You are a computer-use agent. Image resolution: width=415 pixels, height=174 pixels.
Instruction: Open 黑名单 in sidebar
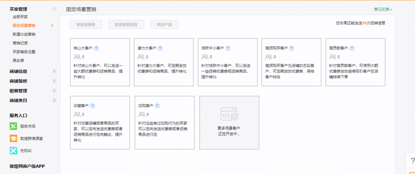pos(18,61)
